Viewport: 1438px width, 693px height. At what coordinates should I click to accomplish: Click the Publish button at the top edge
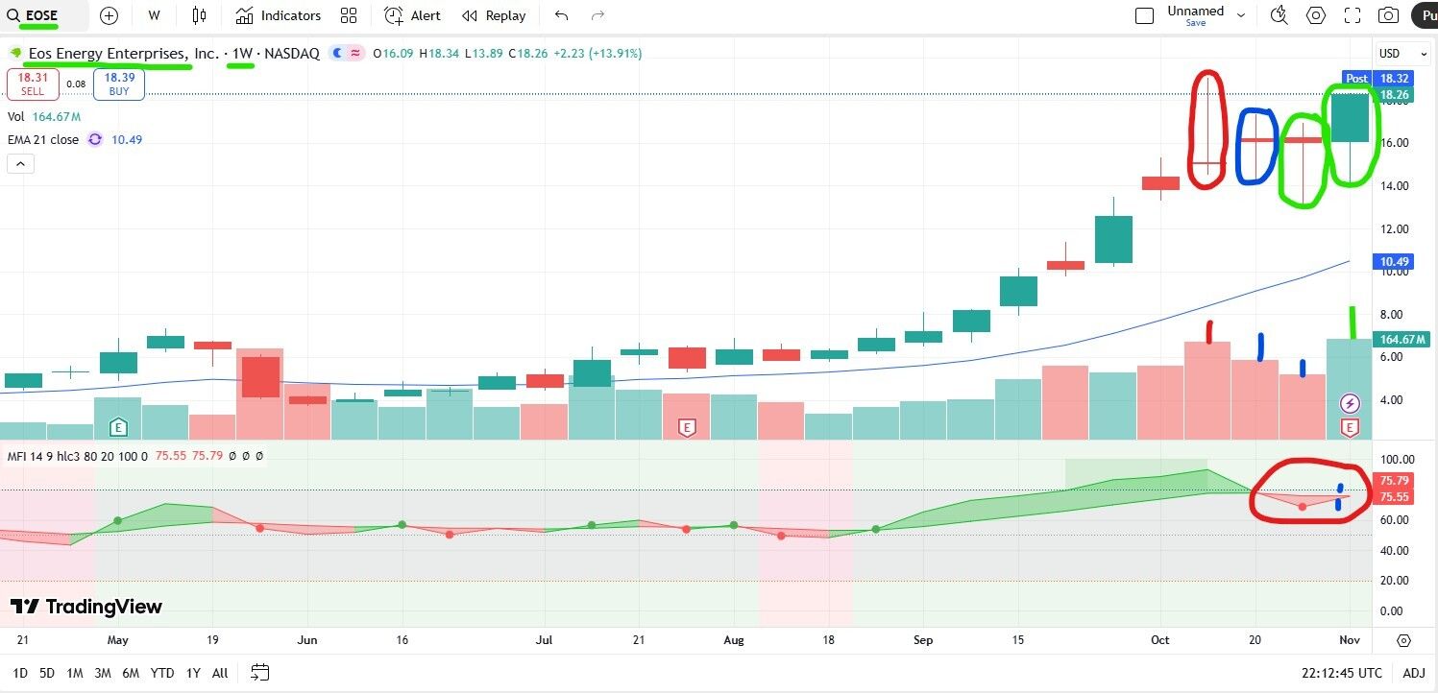click(x=1424, y=15)
